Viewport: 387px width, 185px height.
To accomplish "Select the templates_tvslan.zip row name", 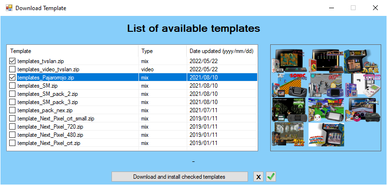I will coord(41,61).
